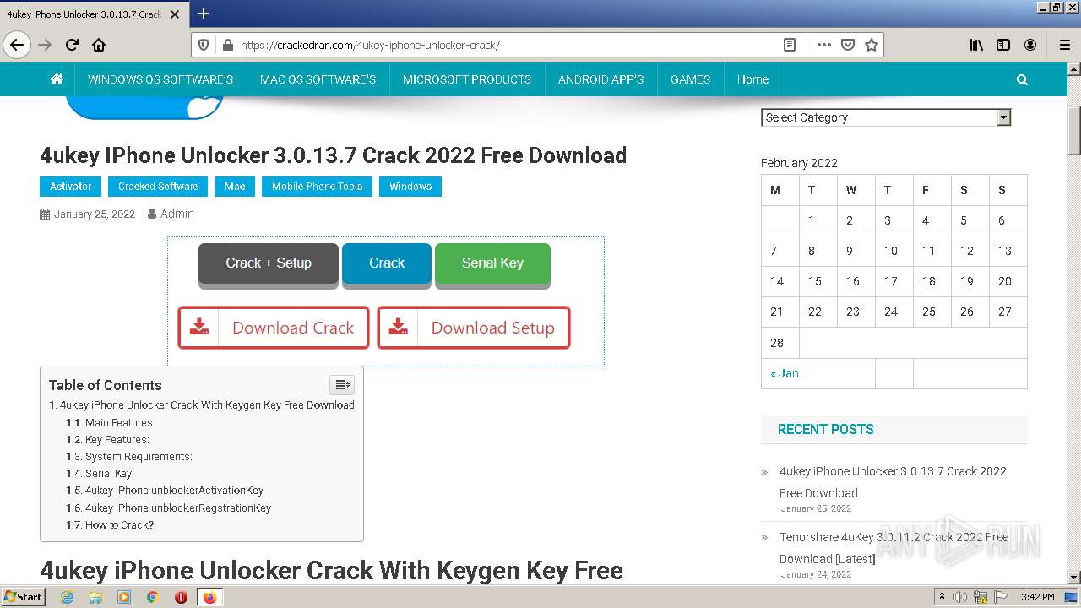Open ANDROID APP'S menu item
Screen dimensions: 1081x608
[x=600, y=79]
